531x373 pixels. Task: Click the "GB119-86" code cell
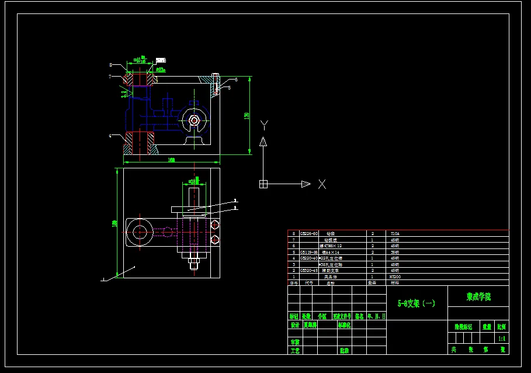click(309, 252)
